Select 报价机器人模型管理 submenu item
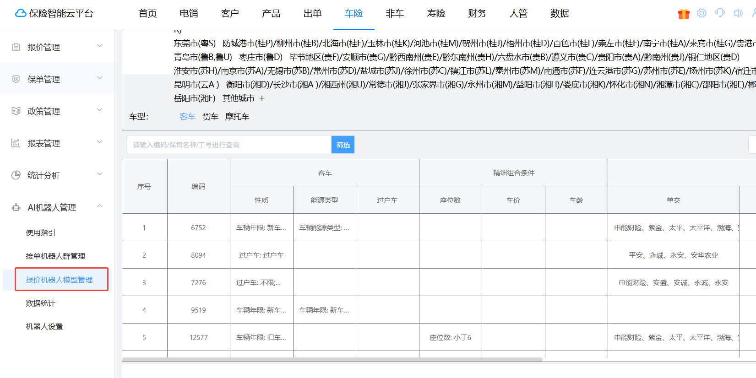The image size is (756, 378). pos(59,280)
